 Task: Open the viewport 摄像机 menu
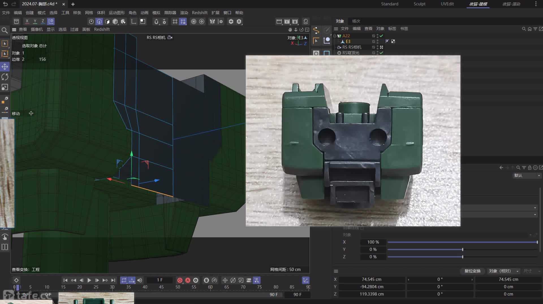(x=37, y=29)
